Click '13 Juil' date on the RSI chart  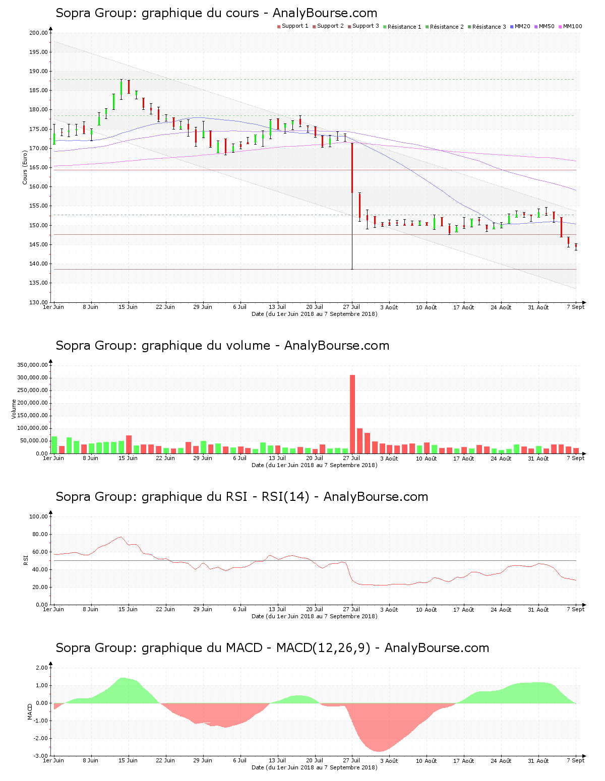click(277, 609)
